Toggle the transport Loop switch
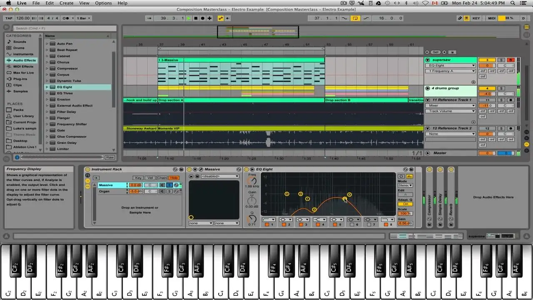533x300 pixels. click(355, 18)
